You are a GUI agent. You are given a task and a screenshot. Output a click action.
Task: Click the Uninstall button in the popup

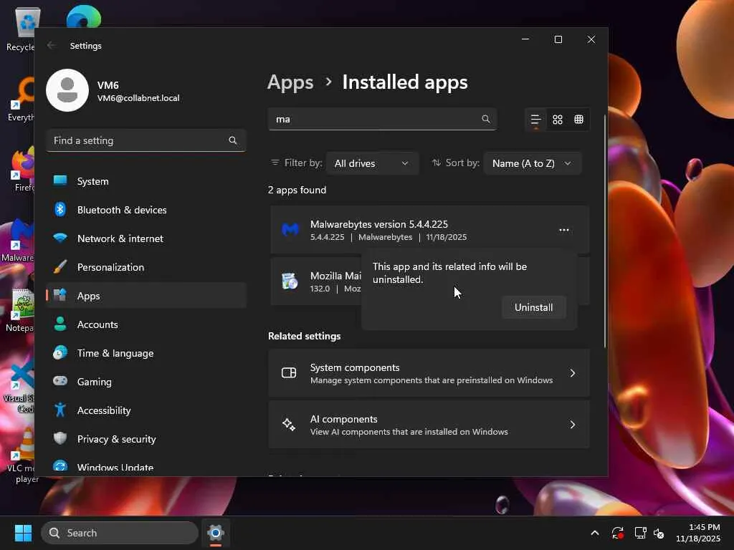[x=533, y=307]
